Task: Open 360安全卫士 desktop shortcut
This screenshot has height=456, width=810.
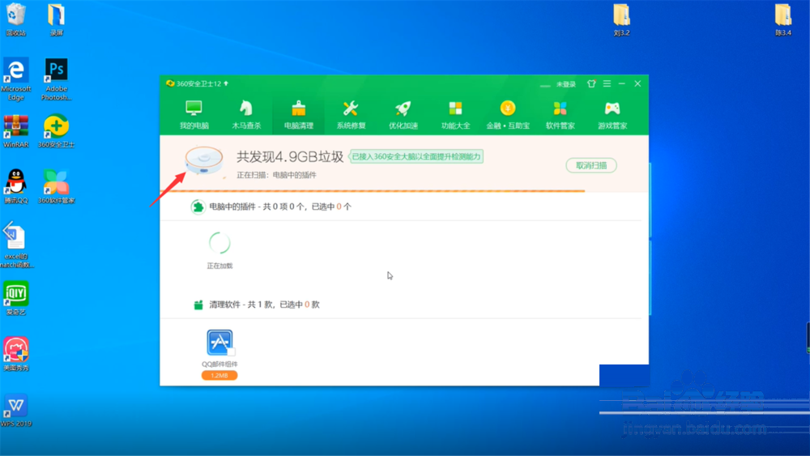Action: pyautogui.click(x=57, y=132)
